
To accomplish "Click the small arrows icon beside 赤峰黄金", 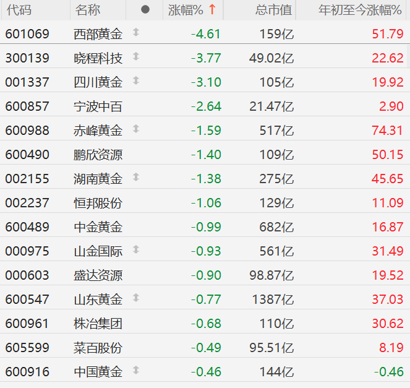I will coord(135,129).
